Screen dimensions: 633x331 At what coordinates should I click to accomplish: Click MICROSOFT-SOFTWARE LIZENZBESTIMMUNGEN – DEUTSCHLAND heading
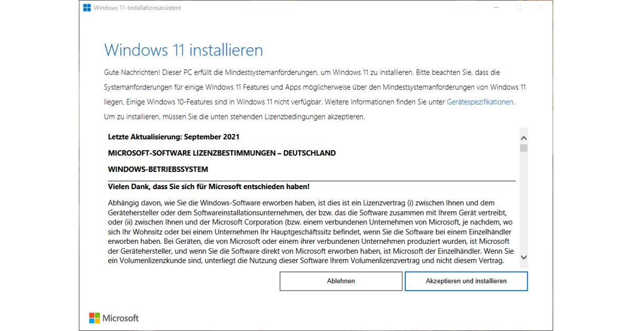click(x=222, y=153)
